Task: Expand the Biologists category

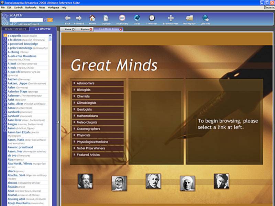Action: 98,90
